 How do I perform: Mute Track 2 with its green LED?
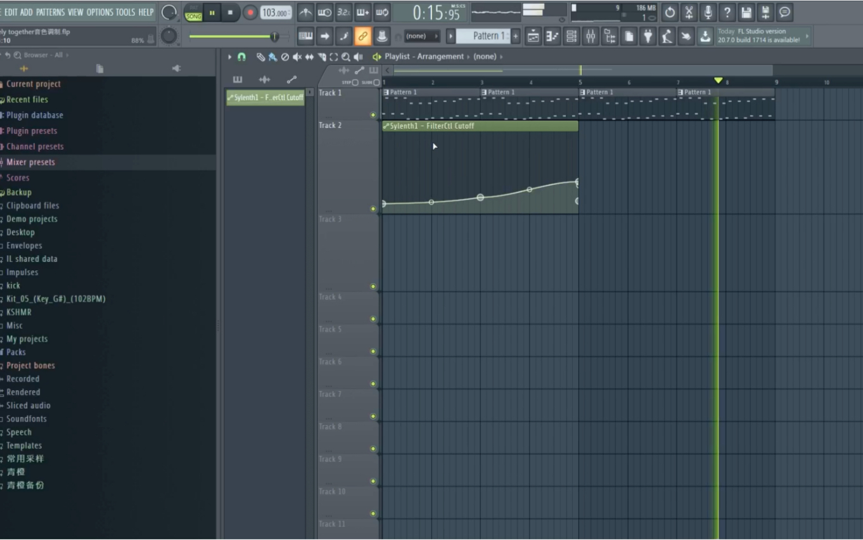(x=373, y=209)
